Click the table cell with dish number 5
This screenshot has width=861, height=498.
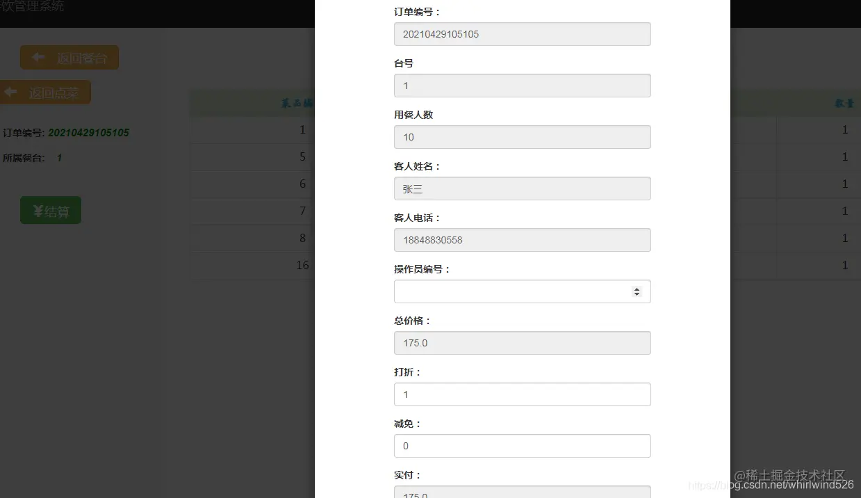[x=253, y=156]
